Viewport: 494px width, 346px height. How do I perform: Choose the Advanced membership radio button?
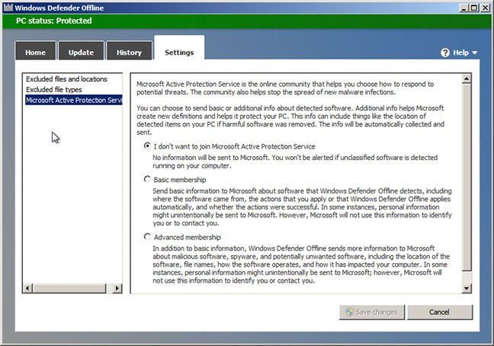(147, 236)
